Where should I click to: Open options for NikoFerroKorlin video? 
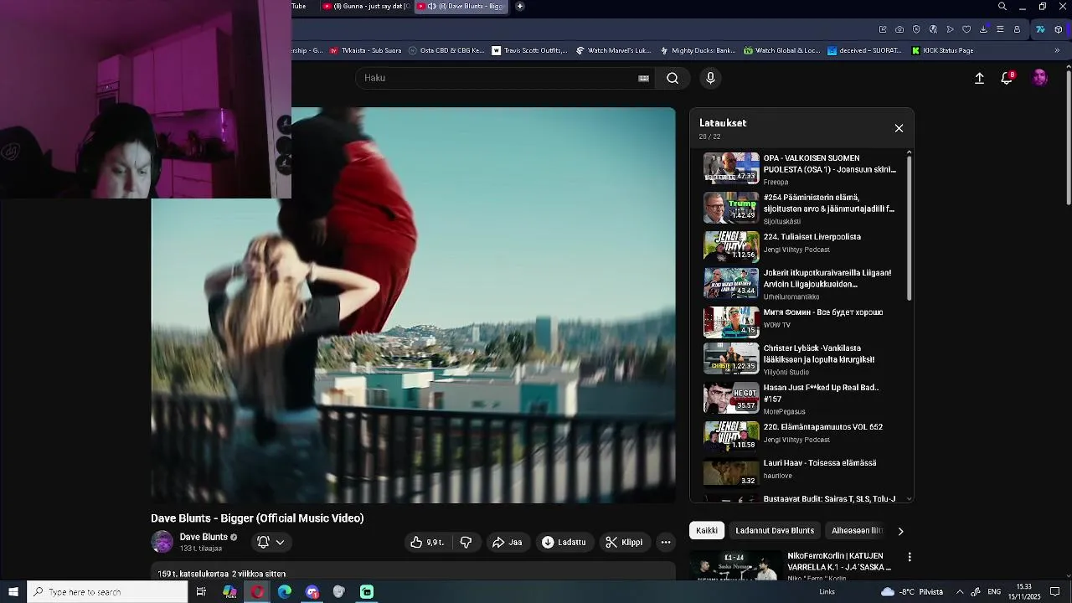click(x=910, y=556)
